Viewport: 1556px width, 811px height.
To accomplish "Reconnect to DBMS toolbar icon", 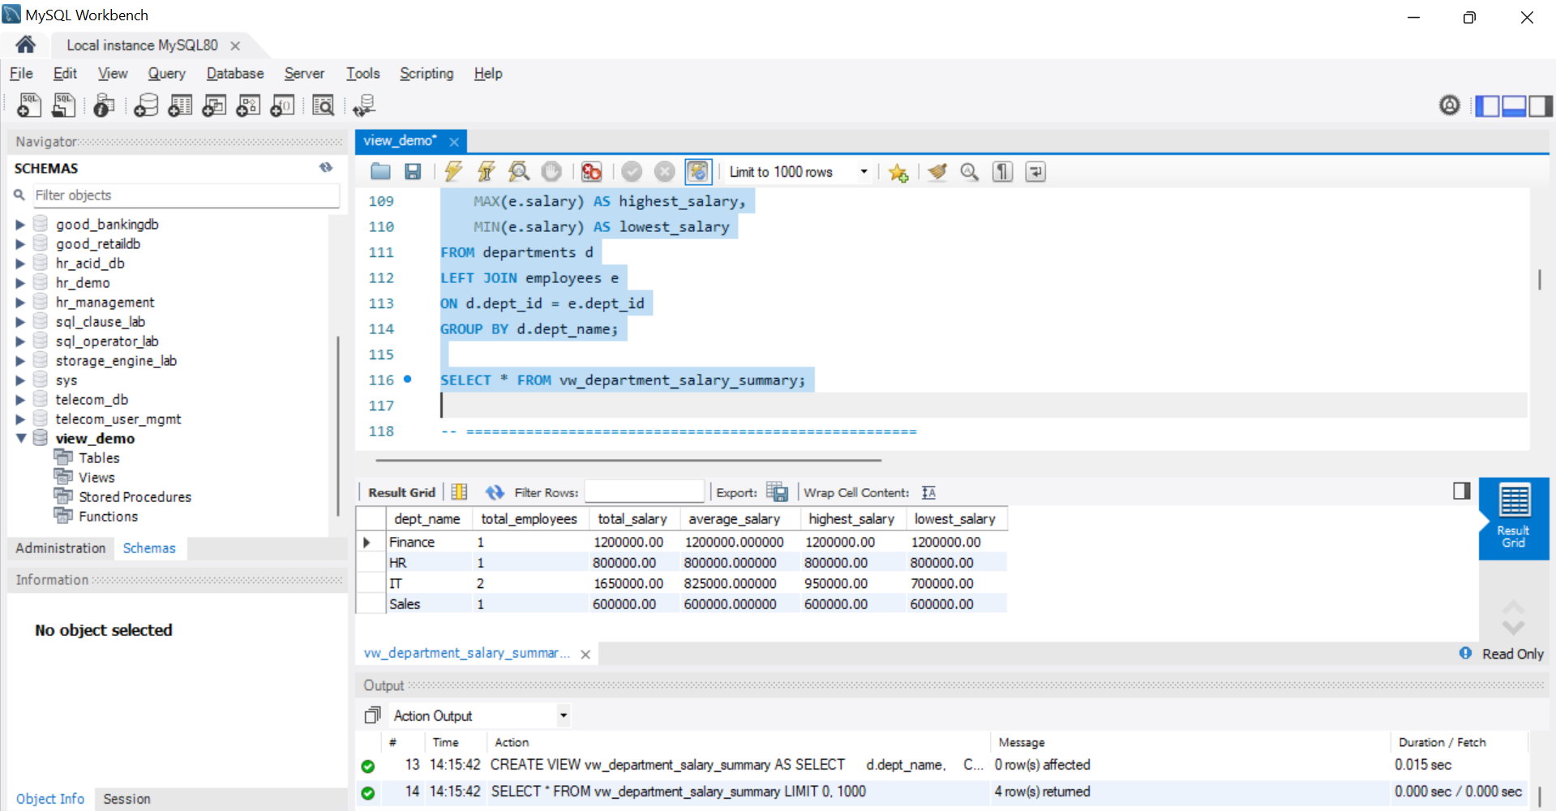I will (364, 105).
